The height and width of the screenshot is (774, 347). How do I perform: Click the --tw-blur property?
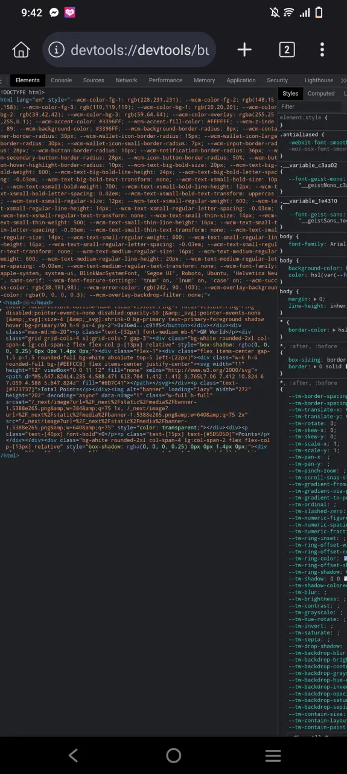click(x=304, y=592)
